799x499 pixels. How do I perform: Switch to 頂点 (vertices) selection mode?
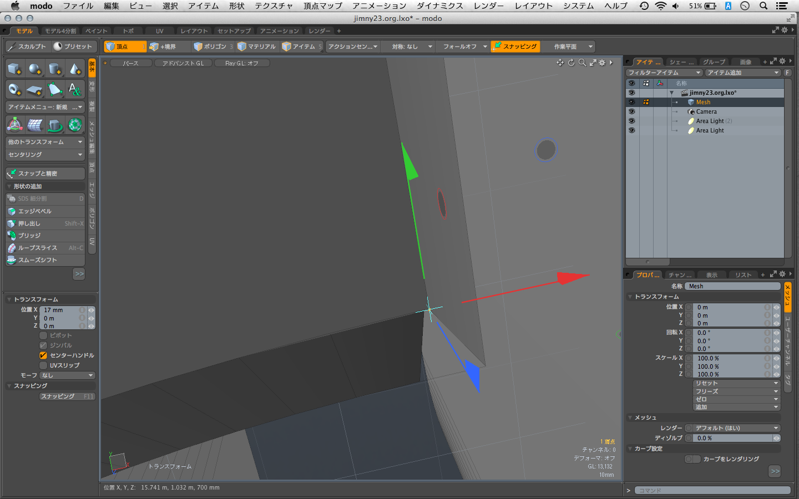[x=125, y=47]
